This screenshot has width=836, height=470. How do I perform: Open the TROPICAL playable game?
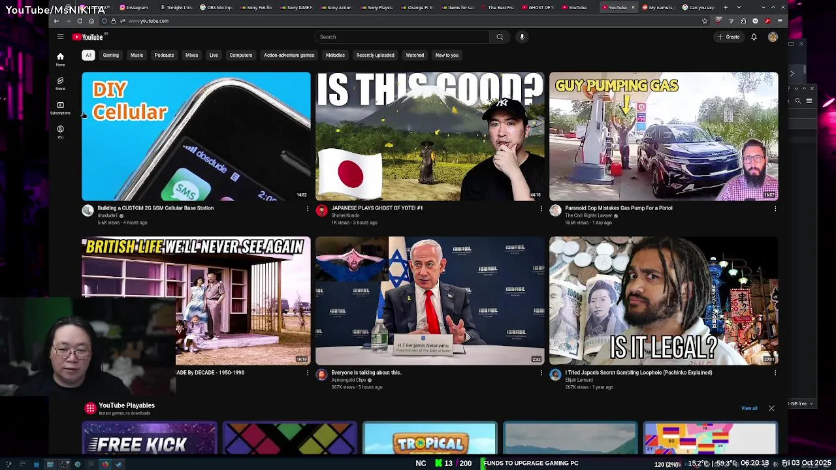tap(430, 438)
